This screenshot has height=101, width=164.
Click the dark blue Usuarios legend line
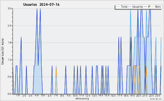click(x=130, y=7)
